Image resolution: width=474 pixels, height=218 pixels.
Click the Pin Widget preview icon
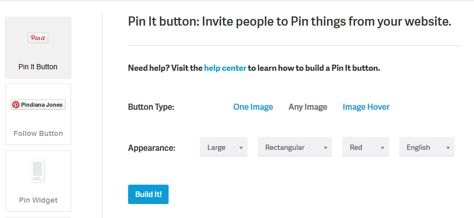click(x=38, y=171)
